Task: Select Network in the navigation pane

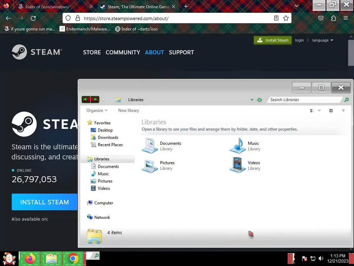Action: (99, 218)
